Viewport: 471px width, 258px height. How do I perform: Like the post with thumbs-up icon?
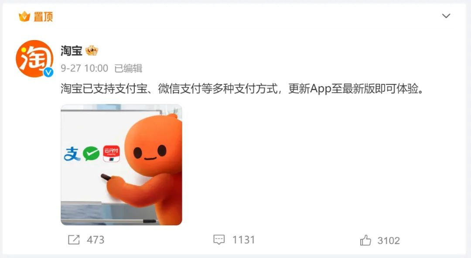[365, 240]
